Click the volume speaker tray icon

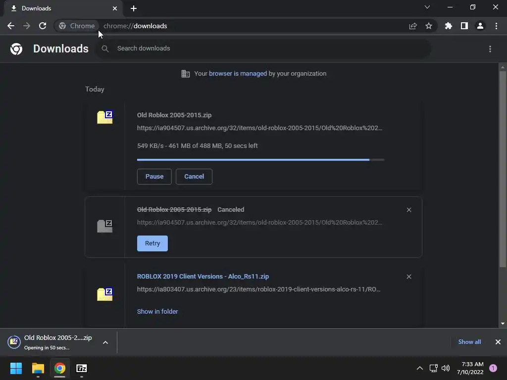point(446,368)
